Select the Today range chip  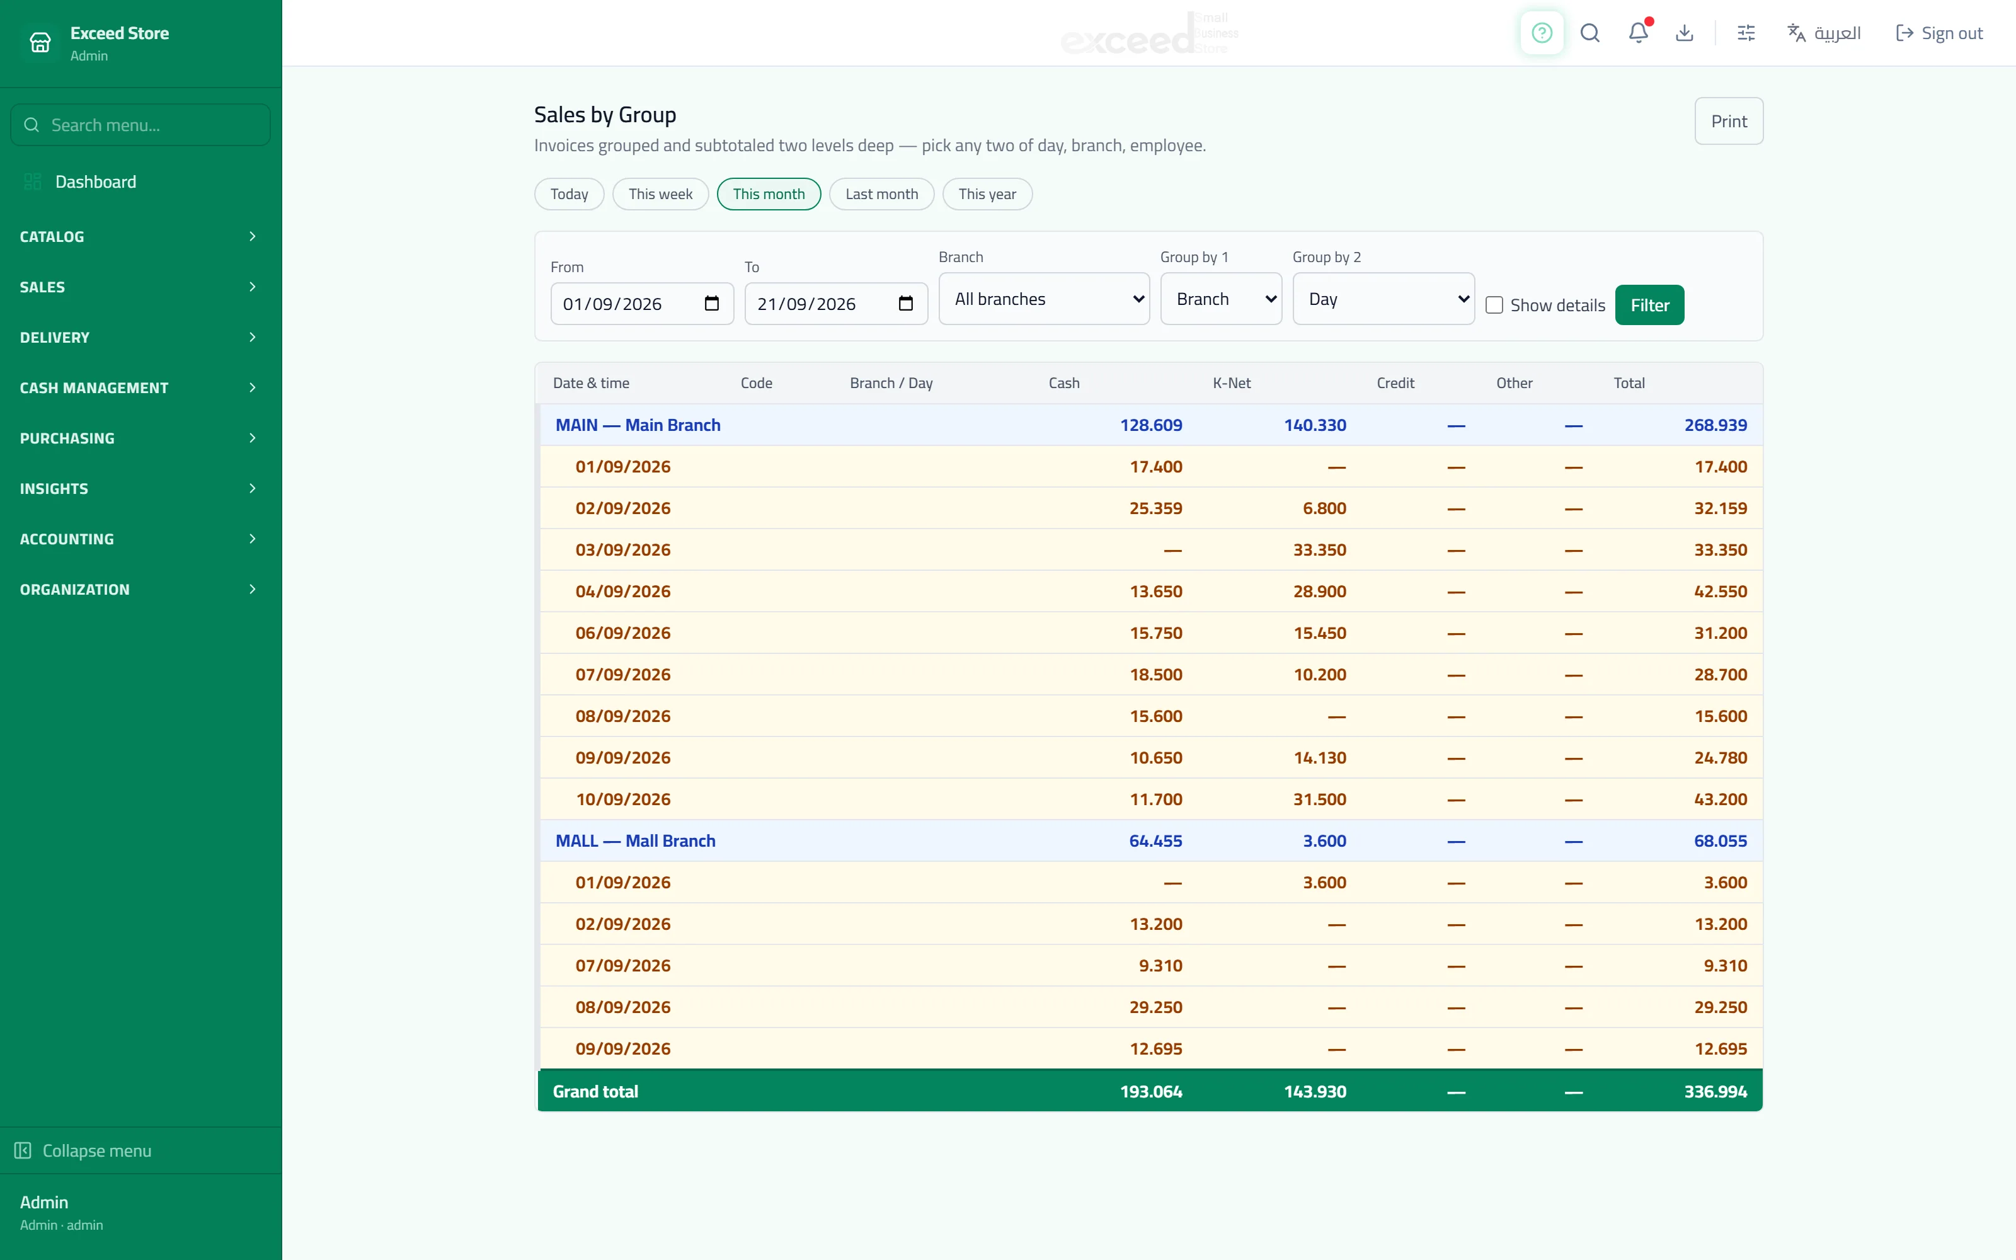[569, 194]
